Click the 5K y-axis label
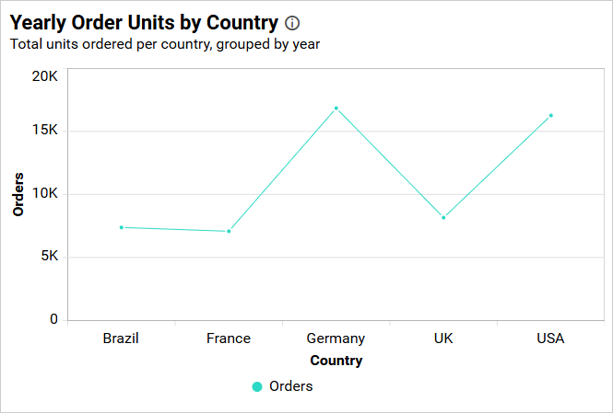This screenshot has width=613, height=413. [x=48, y=258]
